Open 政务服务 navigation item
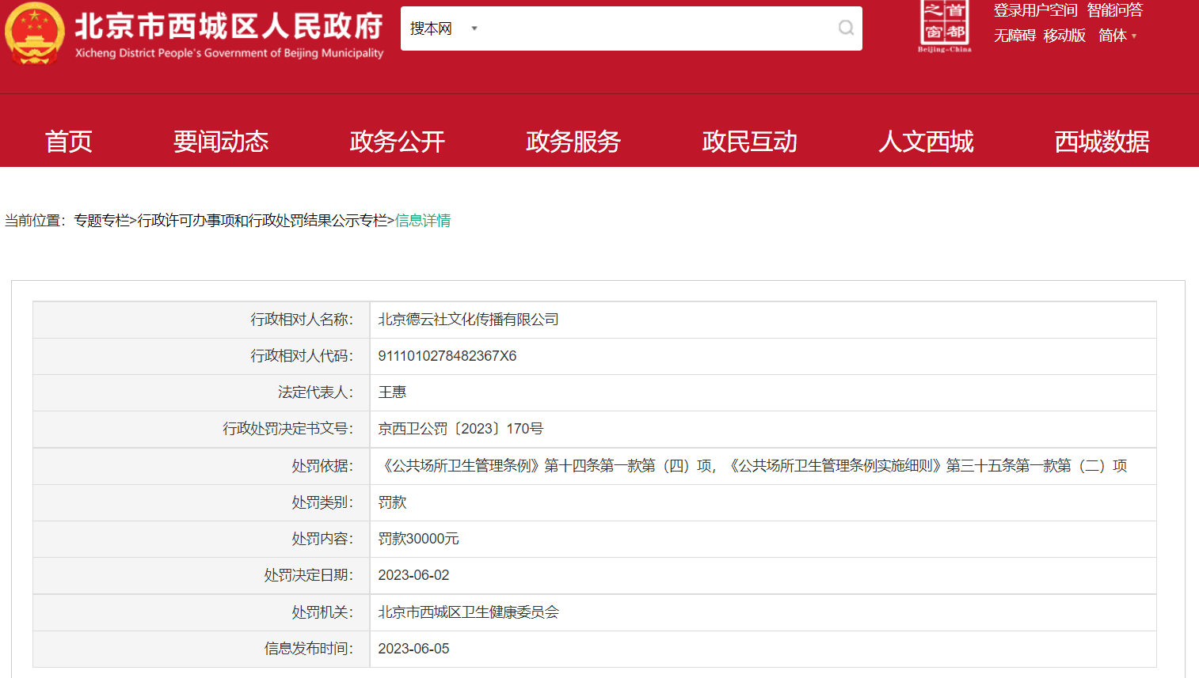Screen dimensions: 1199x678 pyautogui.click(x=573, y=142)
